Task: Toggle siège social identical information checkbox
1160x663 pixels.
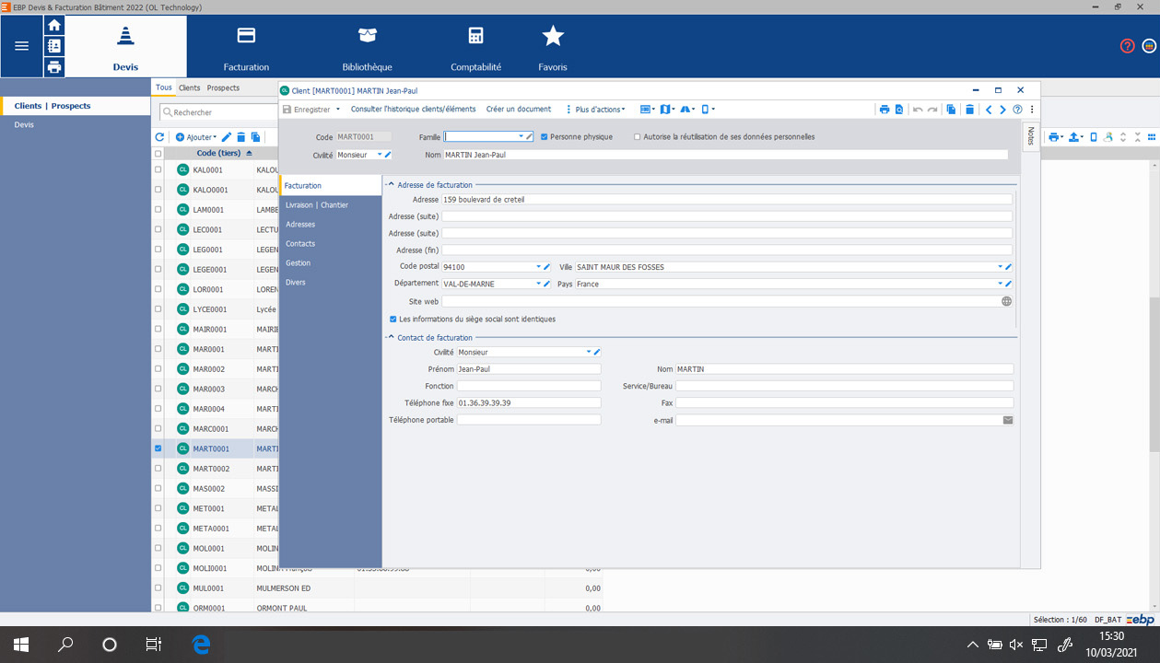Action: pyautogui.click(x=393, y=320)
